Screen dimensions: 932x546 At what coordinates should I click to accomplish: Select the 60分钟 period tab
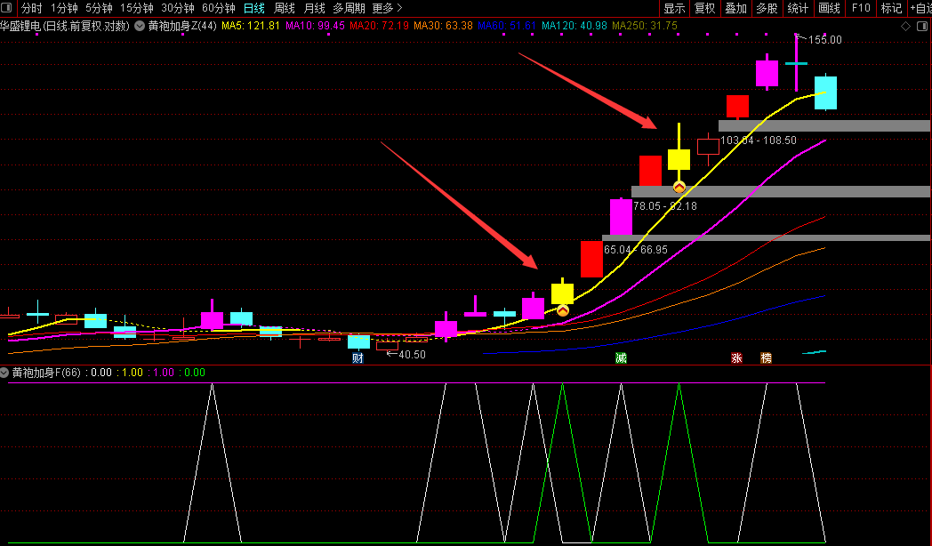click(x=219, y=8)
